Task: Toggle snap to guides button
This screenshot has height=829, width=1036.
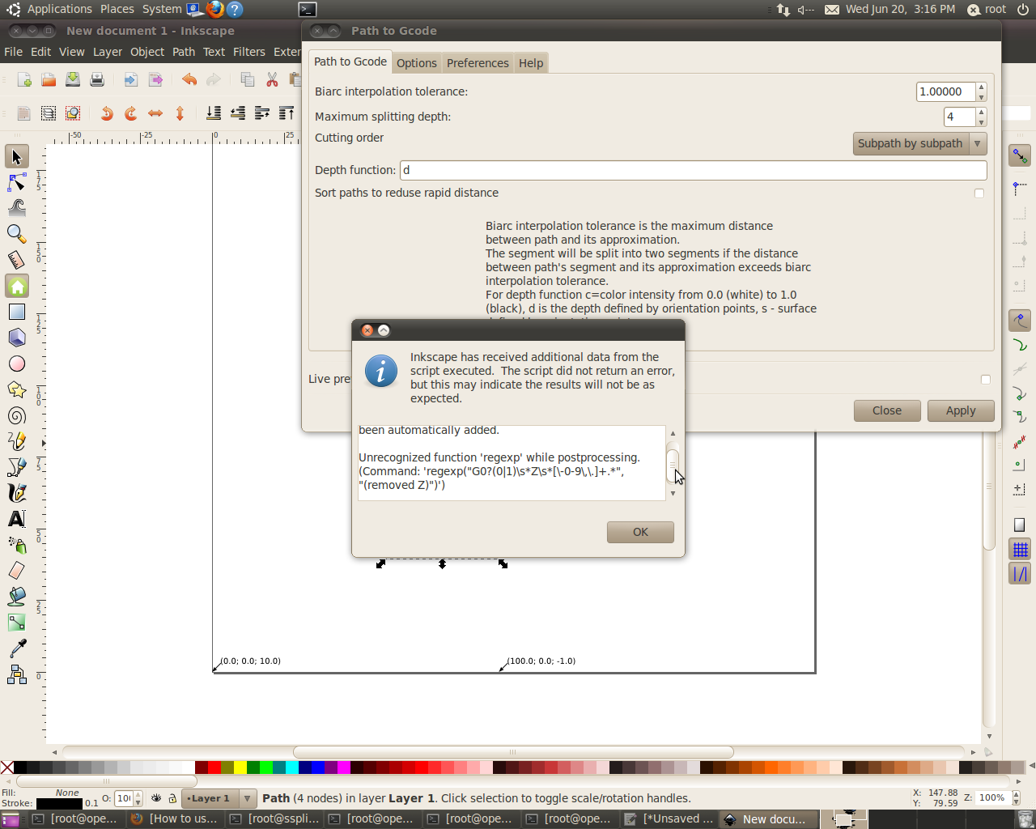Action: coord(1019,574)
